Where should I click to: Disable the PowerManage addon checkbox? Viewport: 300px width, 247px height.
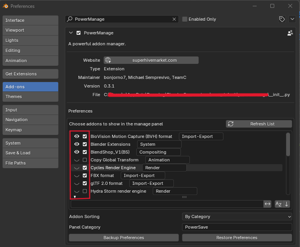pyautogui.click(x=79, y=33)
